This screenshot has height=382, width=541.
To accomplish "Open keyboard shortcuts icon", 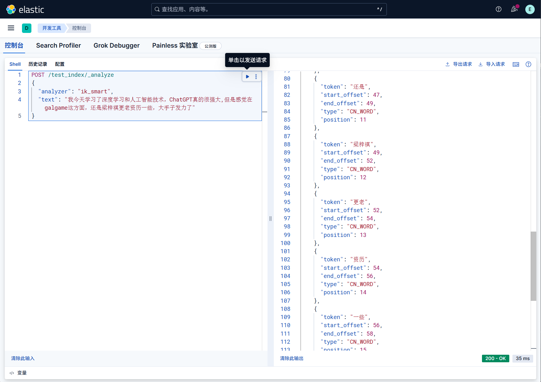I will click(516, 64).
